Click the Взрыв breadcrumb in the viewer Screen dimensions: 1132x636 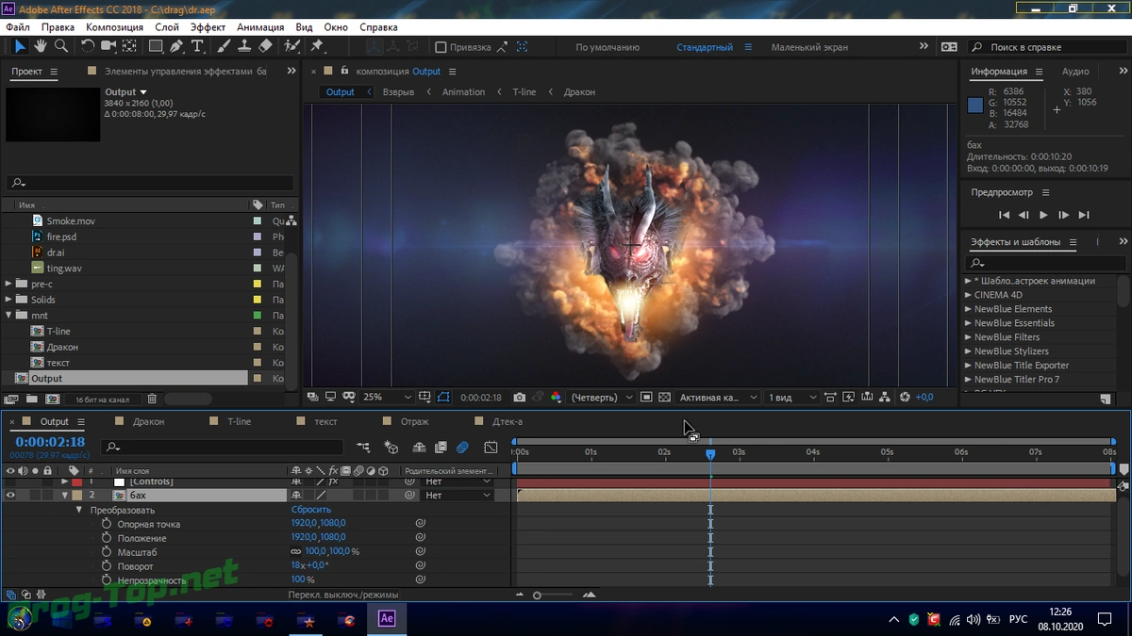tap(398, 92)
